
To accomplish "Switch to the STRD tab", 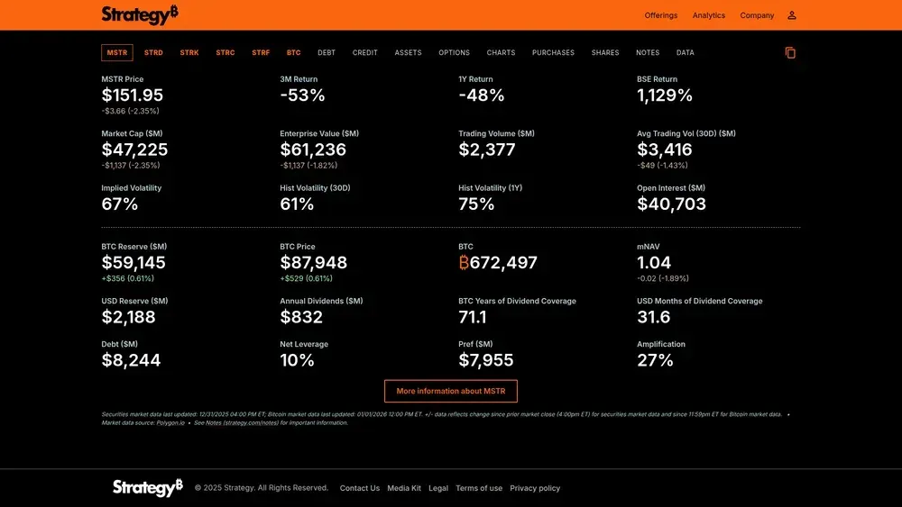I will click(x=153, y=53).
